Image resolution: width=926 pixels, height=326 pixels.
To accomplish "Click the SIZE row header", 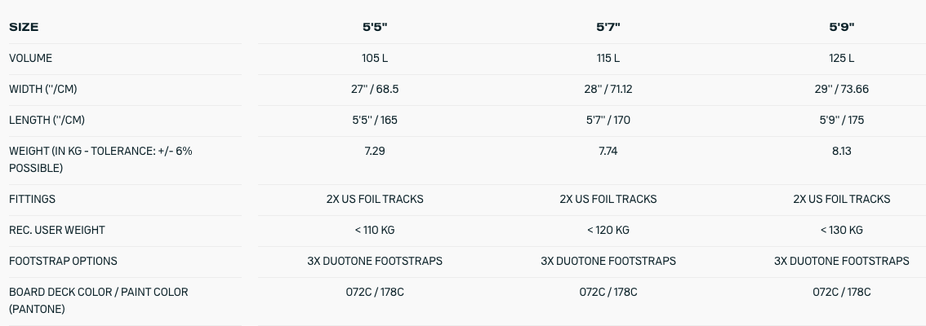I will [24, 27].
